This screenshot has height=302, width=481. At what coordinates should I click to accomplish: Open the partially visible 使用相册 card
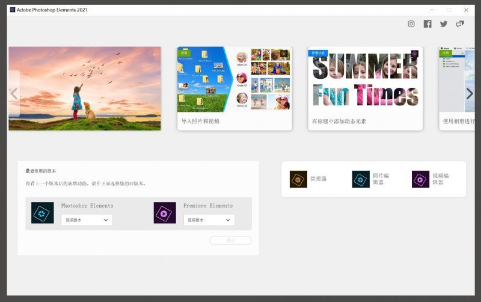coord(457,88)
